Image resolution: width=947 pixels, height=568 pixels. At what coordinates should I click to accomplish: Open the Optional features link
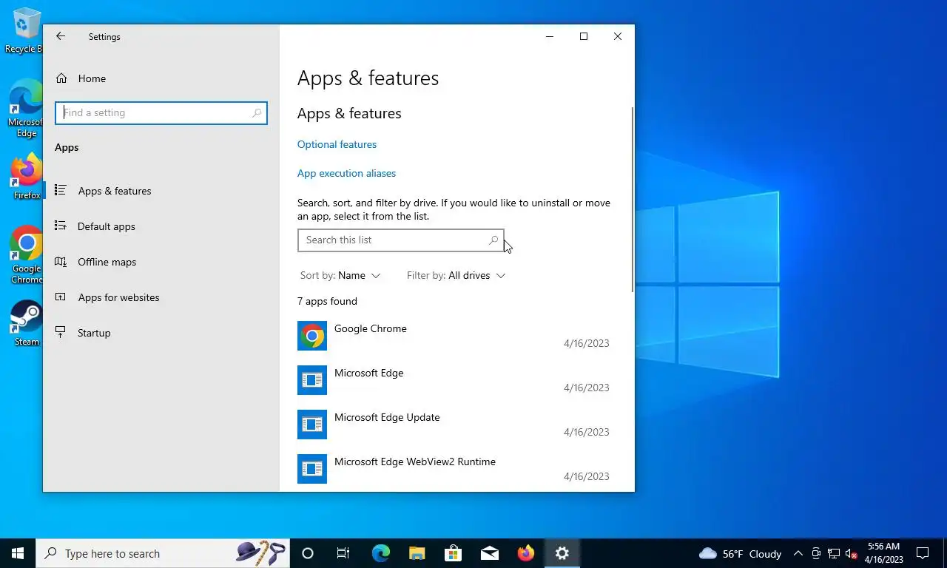[x=337, y=144]
